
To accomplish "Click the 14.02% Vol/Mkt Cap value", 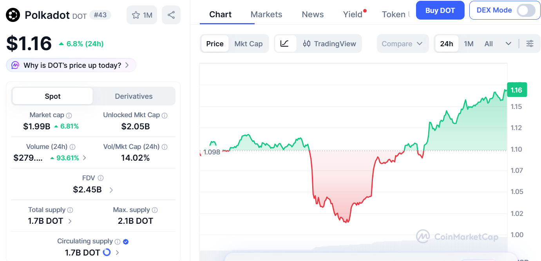I will [x=136, y=158].
